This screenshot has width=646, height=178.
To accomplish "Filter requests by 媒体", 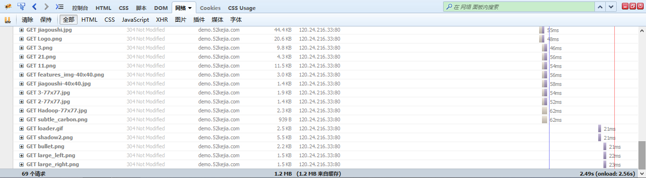I will coord(218,20).
